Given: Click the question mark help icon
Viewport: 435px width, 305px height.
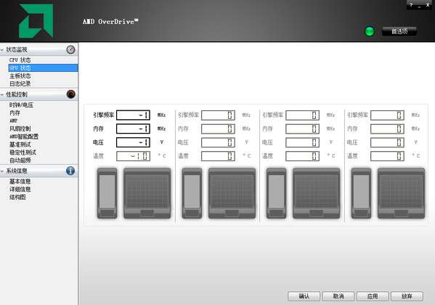Looking at the screenshot, I should pos(411,4).
